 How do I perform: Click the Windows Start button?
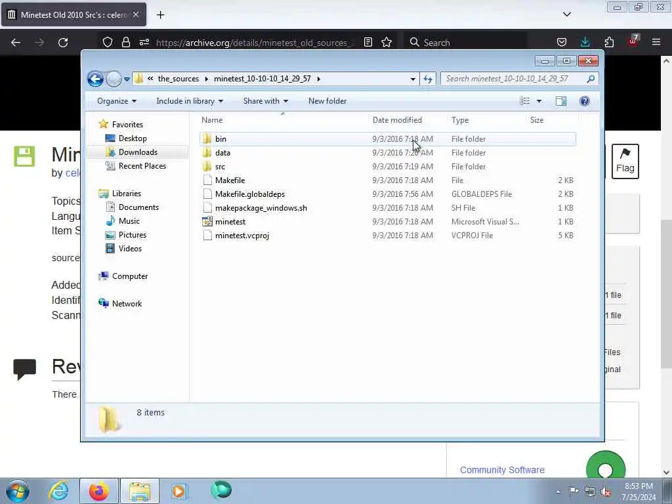click(18, 491)
